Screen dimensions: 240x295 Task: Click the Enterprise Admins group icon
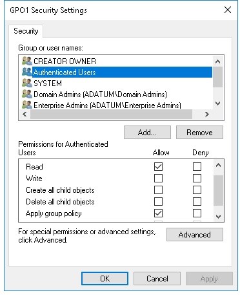[27, 105]
